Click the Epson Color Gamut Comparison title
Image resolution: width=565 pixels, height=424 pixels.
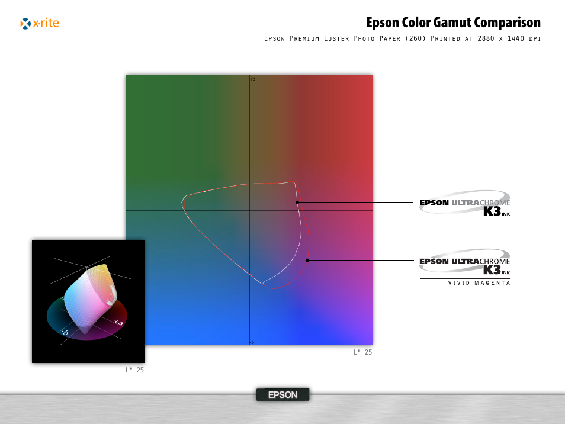click(453, 23)
